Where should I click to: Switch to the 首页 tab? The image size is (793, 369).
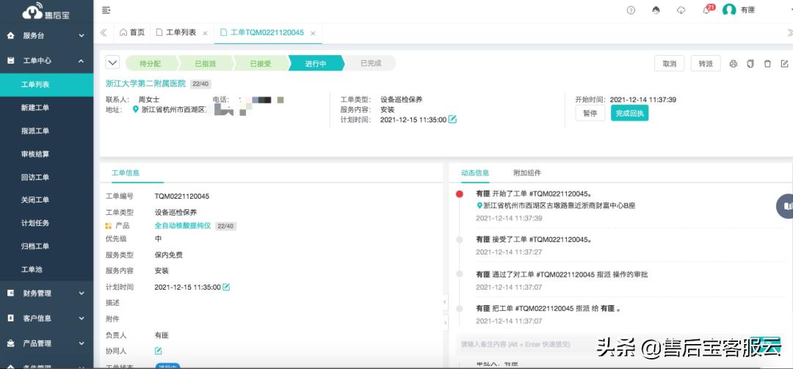click(132, 32)
